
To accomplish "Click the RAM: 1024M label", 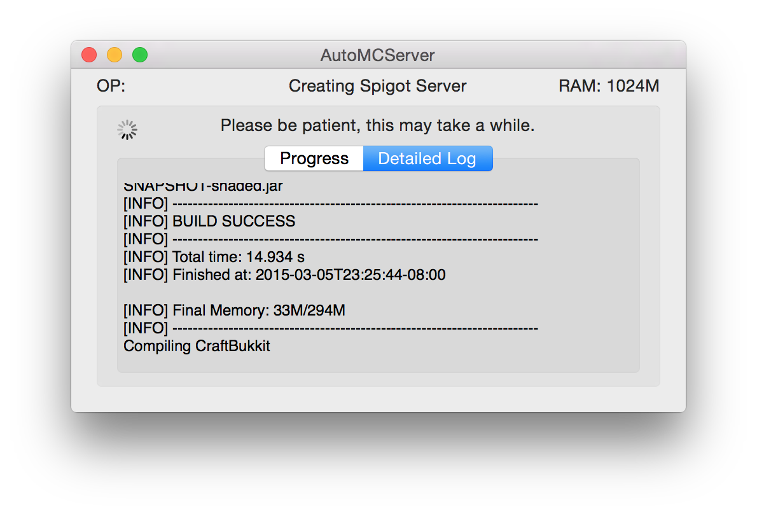I will click(x=609, y=86).
